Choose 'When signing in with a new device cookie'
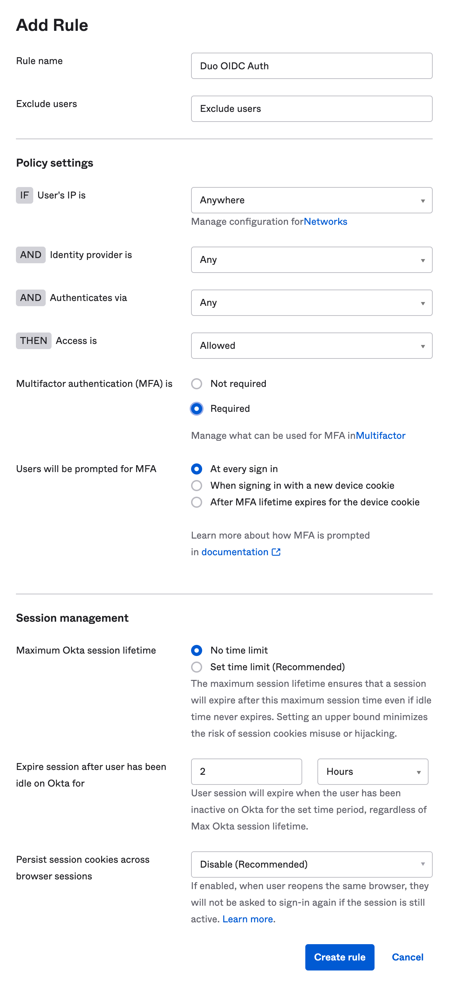The height and width of the screenshot is (993, 450). [x=197, y=486]
